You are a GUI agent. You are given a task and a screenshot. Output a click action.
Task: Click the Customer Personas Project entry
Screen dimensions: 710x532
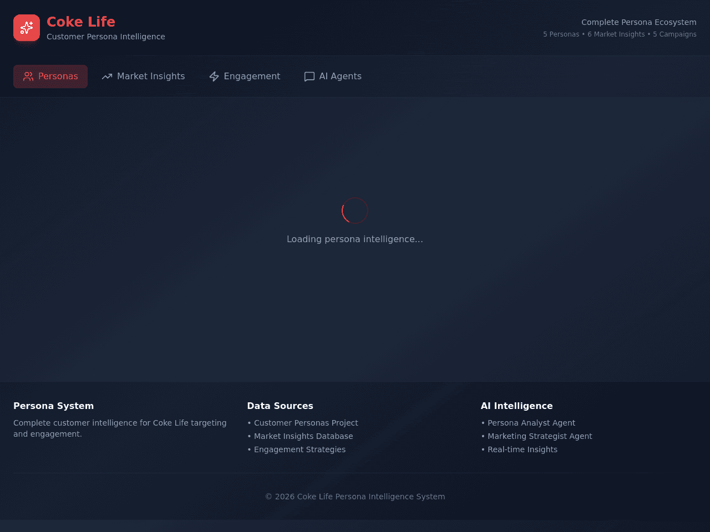coord(303,423)
